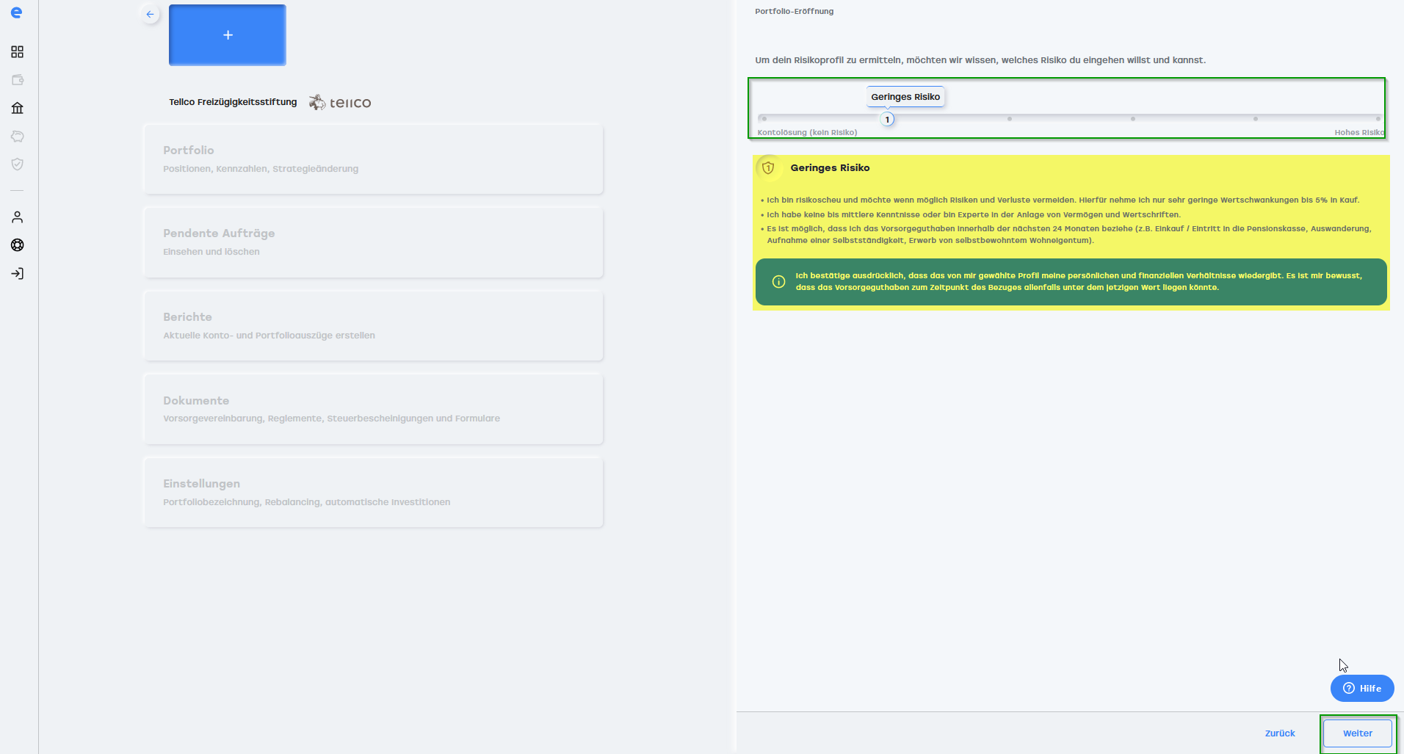Open the Hilfe help button
The image size is (1404, 754).
(1362, 689)
